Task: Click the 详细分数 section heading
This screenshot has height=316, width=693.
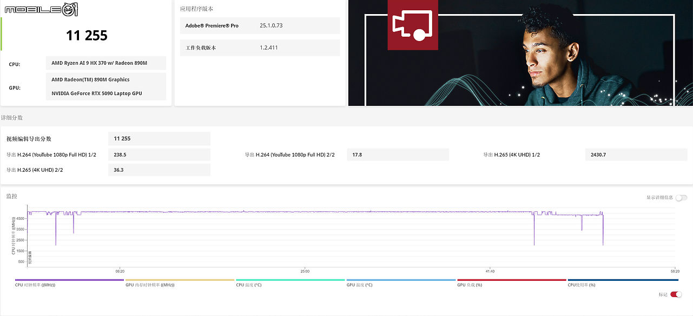Action: tap(12, 117)
